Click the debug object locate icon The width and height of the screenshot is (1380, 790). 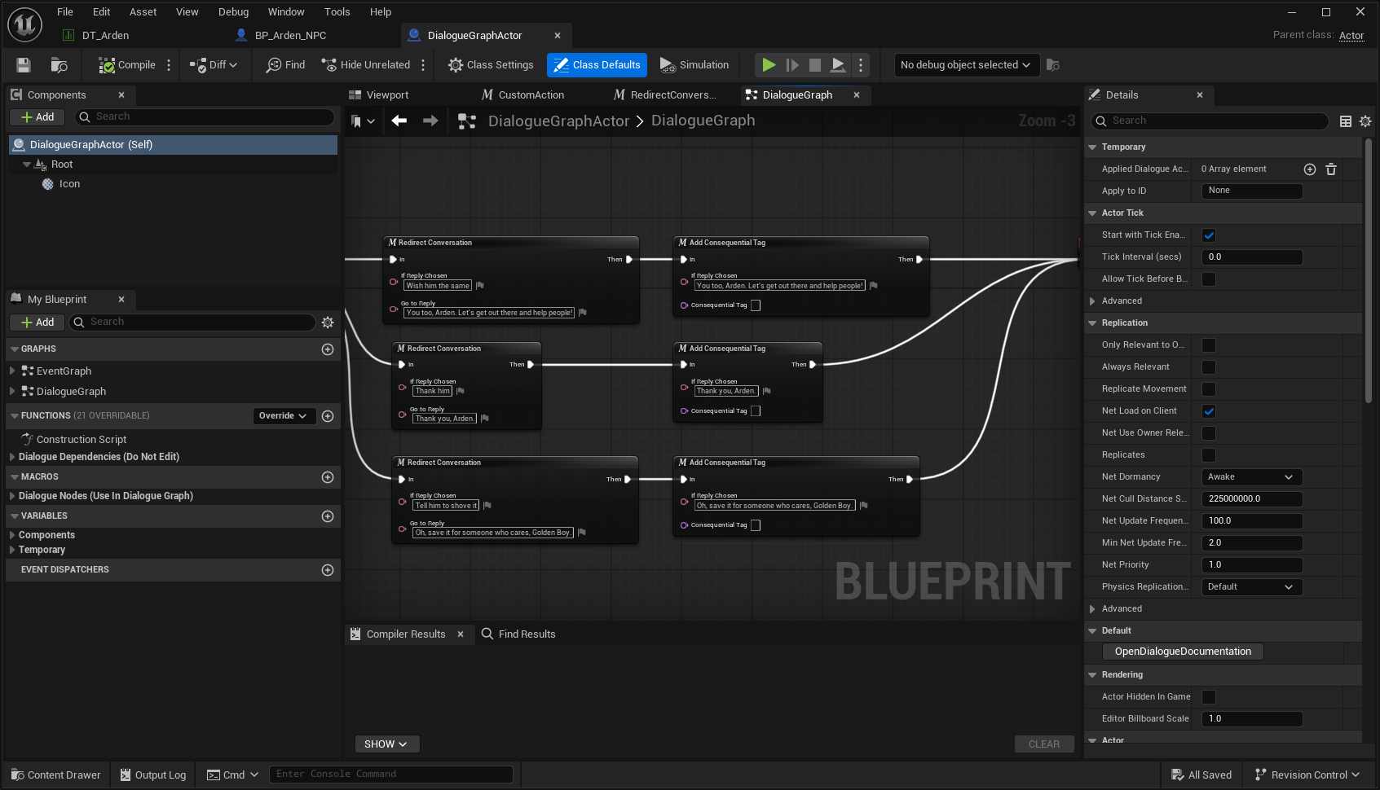click(1053, 65)
